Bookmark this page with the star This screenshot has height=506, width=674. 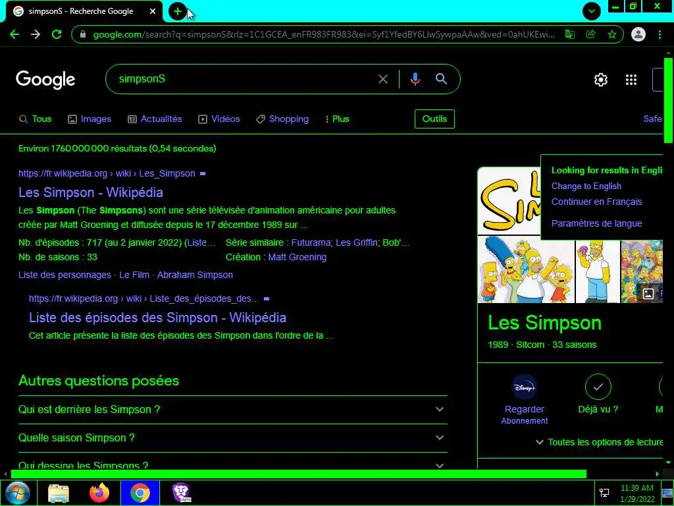(x=612, y=34)
